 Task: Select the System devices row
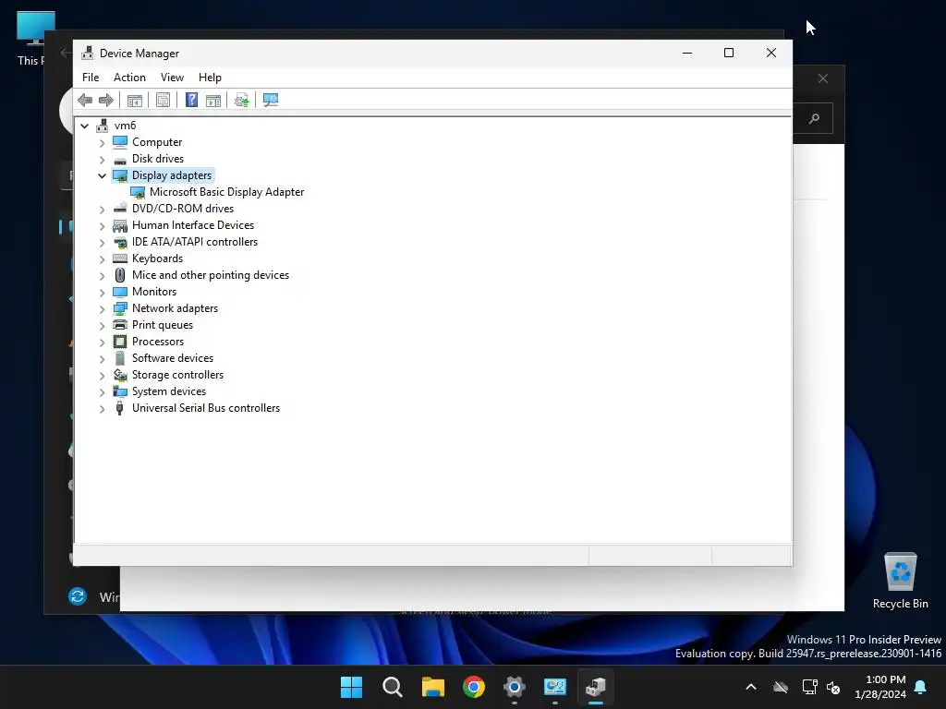coord(169,391)
